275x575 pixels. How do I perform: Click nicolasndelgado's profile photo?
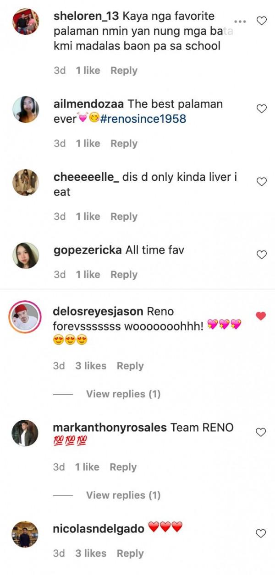click(25, 534)
